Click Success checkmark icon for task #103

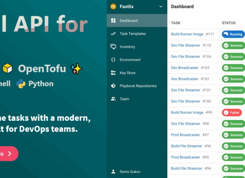coord(226,68)
